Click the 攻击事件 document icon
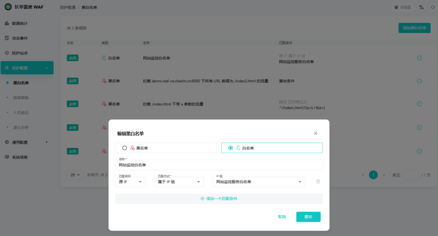 [7, 38]
